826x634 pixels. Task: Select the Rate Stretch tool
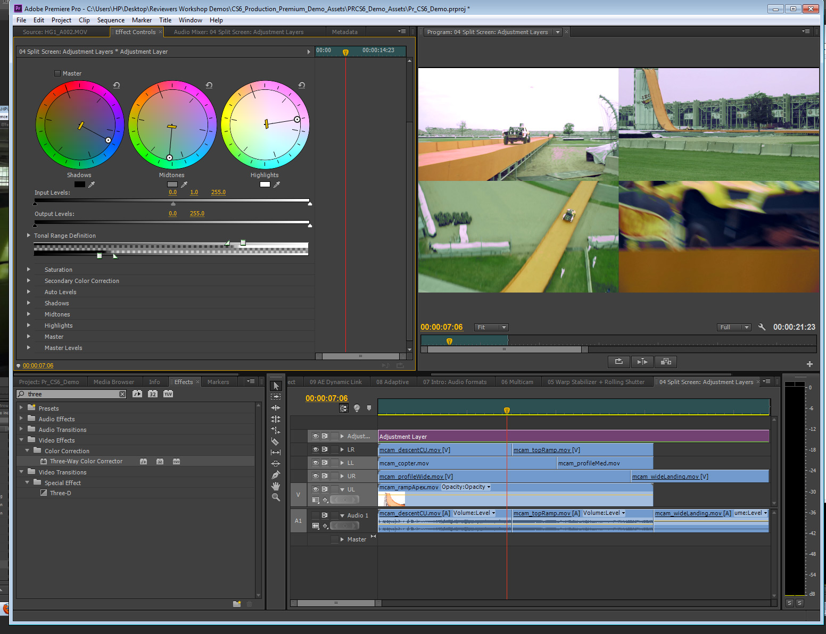coord(276,430)
